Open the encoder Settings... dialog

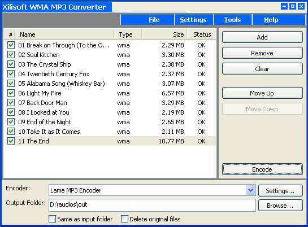click(280, 191)
